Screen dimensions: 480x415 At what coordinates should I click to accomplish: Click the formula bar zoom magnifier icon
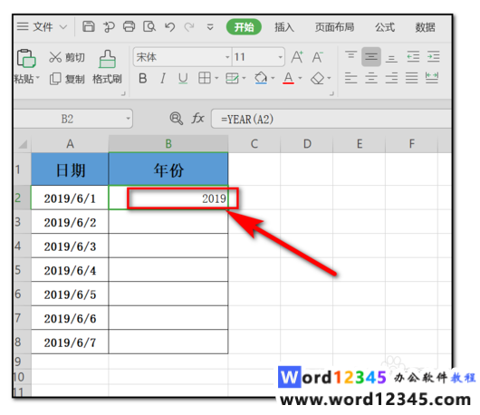tap(177, 119)
